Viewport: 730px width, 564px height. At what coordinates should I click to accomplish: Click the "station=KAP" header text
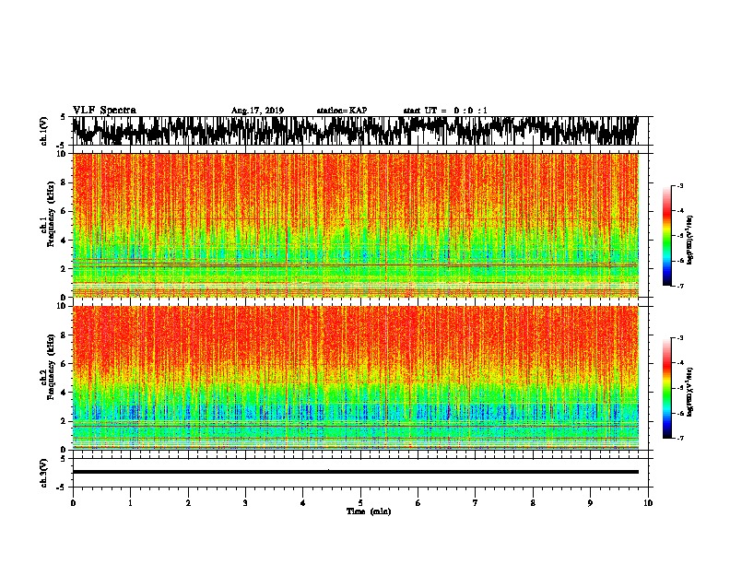[x=342, y=111]
